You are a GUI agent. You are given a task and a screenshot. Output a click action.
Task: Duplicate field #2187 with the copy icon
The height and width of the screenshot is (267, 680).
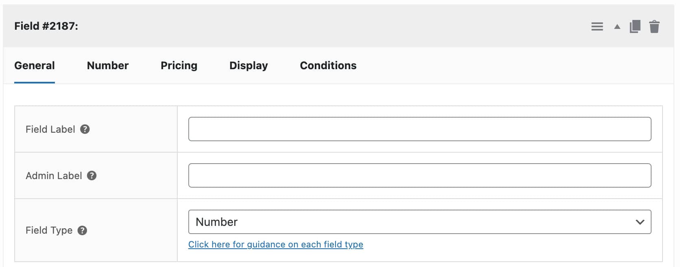[x=634, y=26]
